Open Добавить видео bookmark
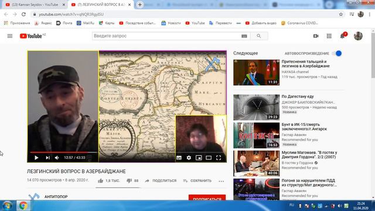Image resolution: width=375 pixels, height=211 pixels. pos(261,23)
